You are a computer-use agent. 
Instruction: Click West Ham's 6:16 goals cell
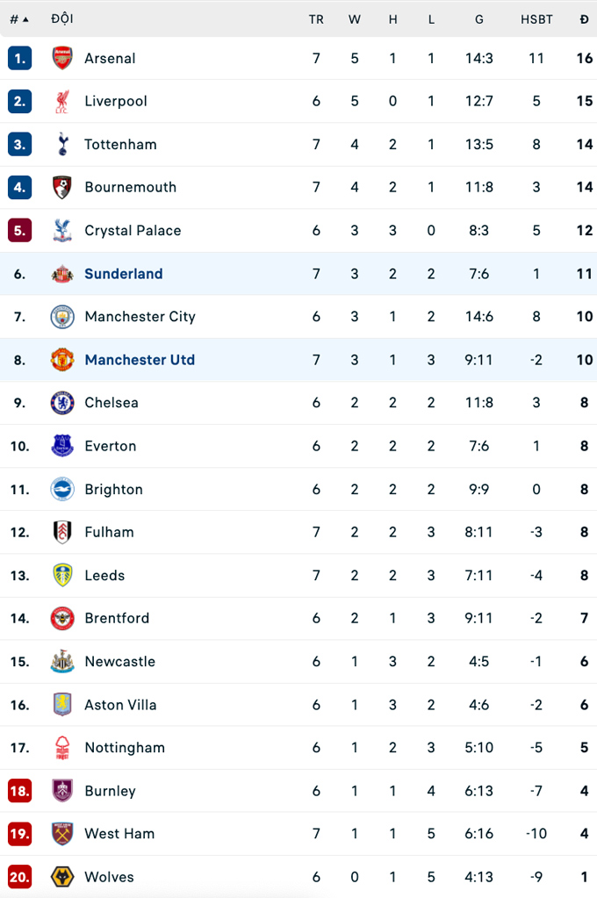point(479,834)
